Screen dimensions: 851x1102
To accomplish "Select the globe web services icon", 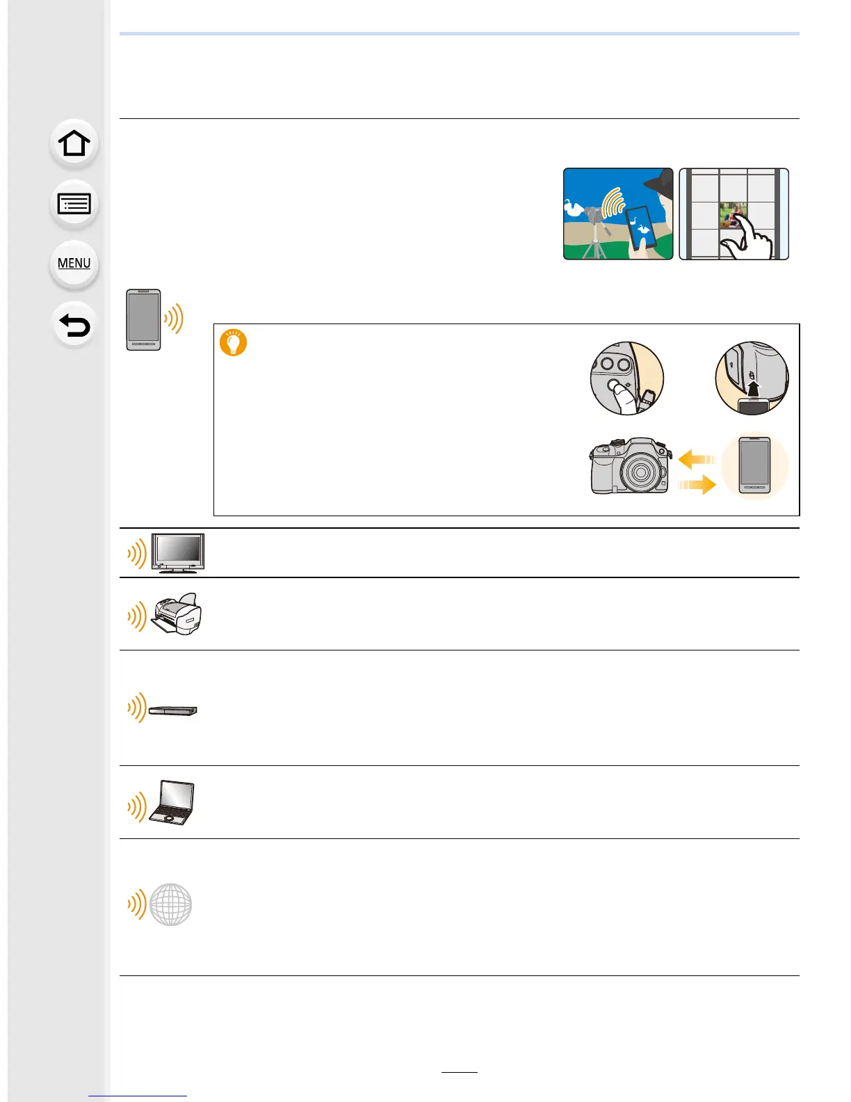I will [x=160, y=904].
